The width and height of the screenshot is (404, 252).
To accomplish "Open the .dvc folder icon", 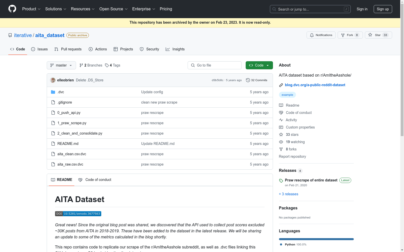I will [53, 92].
